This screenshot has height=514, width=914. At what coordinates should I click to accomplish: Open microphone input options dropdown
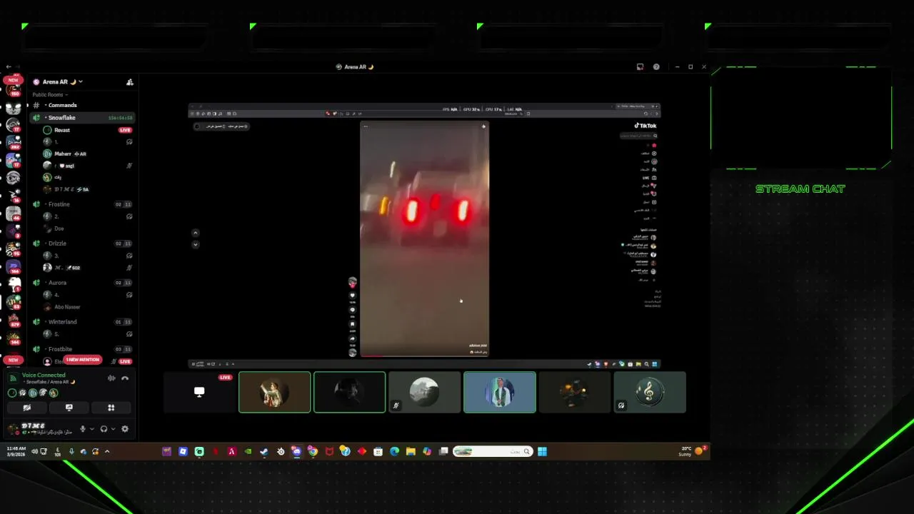pyautogui.click(x=91, y=429)
